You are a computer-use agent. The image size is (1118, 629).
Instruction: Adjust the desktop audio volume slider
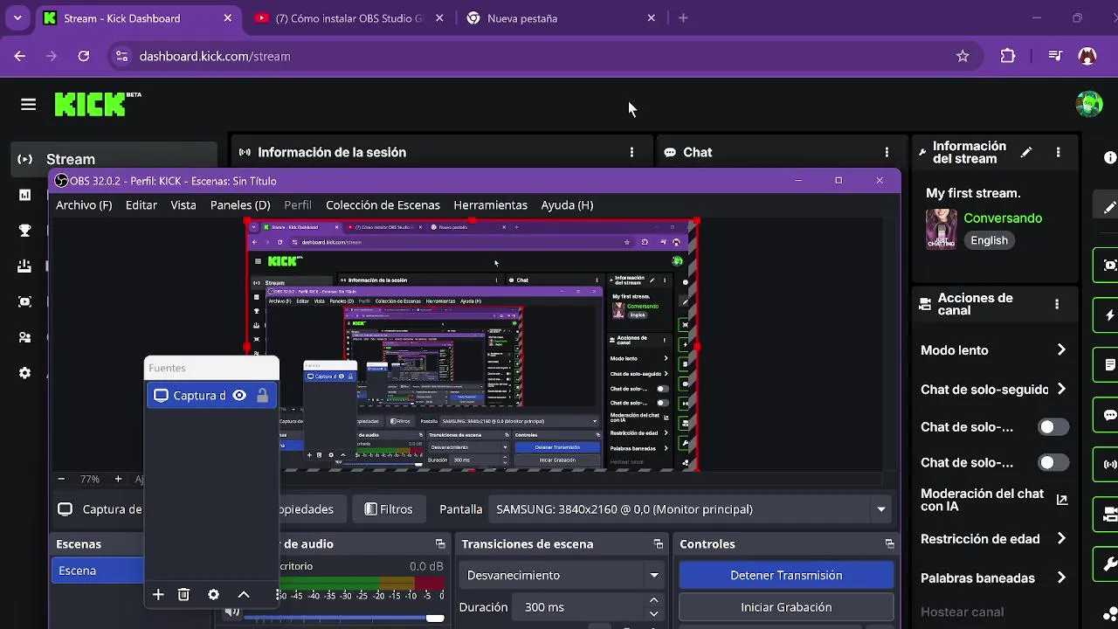[x=343, y=618]
